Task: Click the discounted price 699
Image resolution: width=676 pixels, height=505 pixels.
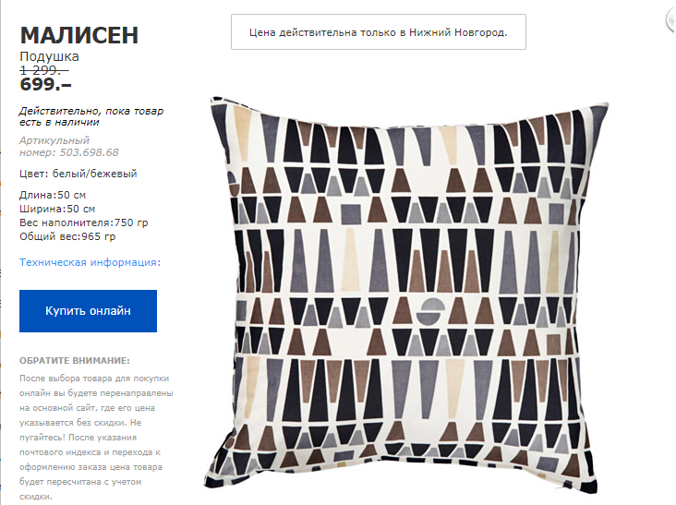Action: pos(45,84)
